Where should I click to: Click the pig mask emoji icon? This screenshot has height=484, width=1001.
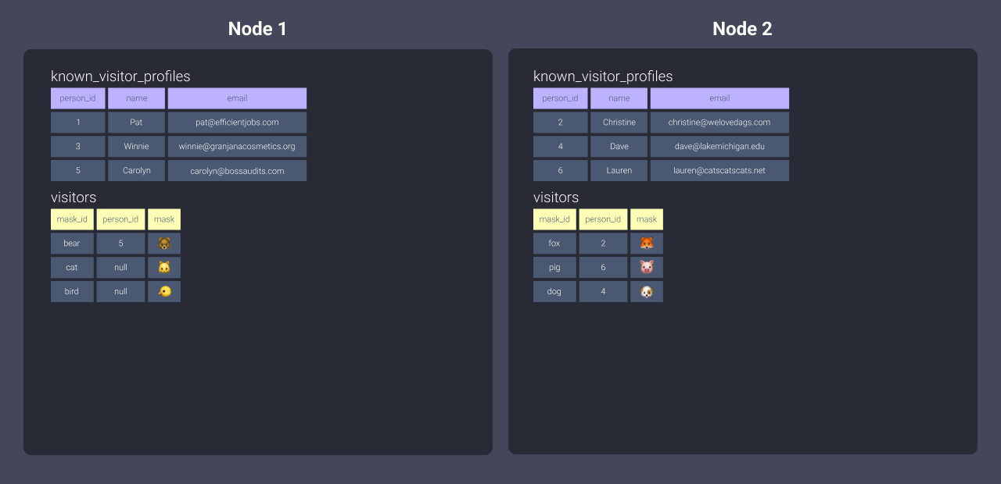tap(647, 267)
